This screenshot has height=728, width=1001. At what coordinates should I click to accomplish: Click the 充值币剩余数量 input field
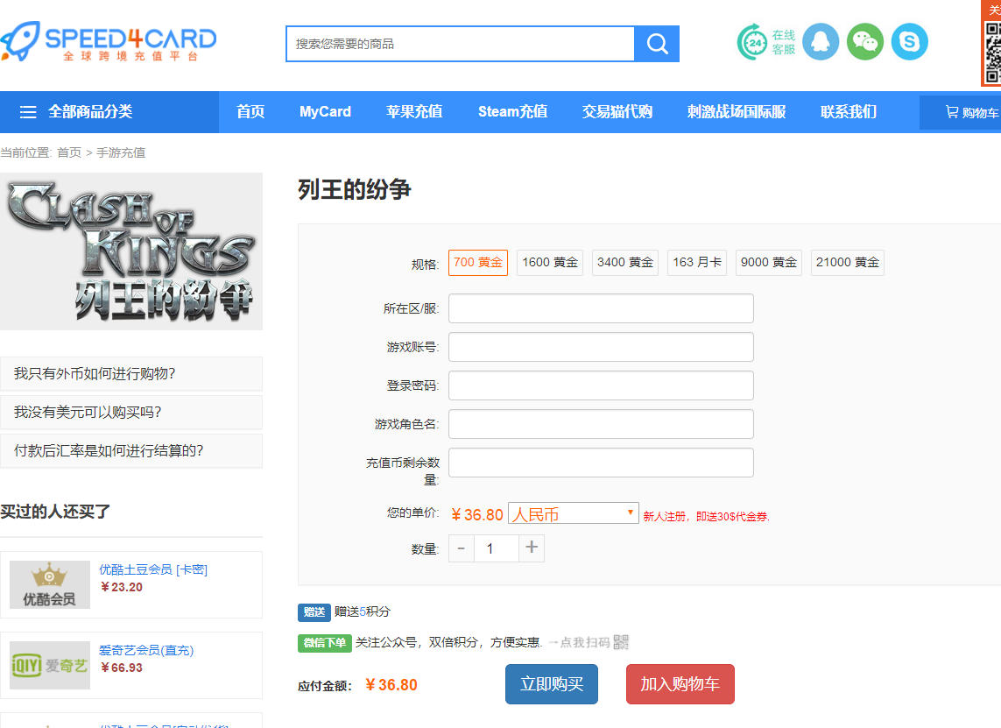click(601, 463)
